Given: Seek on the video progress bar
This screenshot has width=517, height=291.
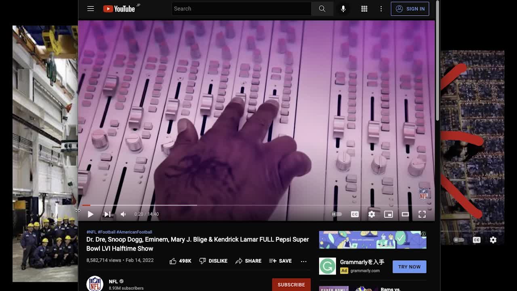Looking at the screenshot, I should point(256,205).
